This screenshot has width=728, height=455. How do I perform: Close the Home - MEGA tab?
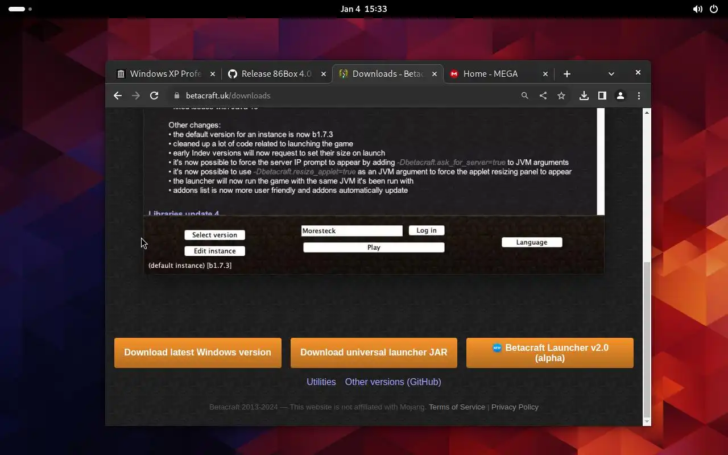545,74
